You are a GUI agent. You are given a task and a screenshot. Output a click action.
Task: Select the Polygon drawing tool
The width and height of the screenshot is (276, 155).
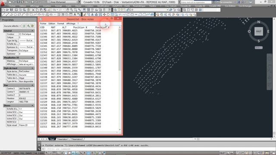(x=16, y=15)
